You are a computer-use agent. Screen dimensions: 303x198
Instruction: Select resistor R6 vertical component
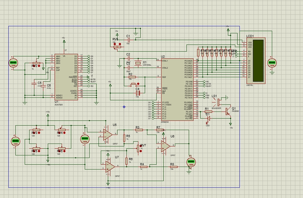coord(126,161)
